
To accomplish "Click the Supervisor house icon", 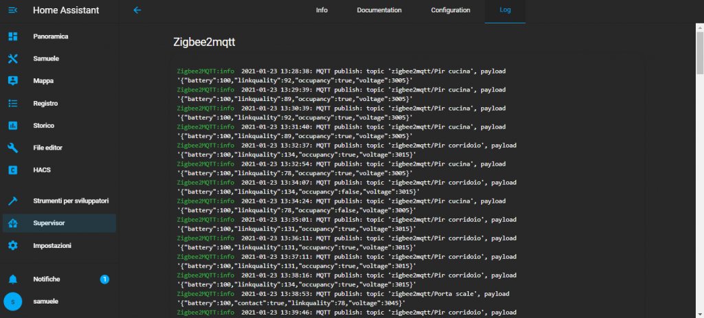I will click(x=12, y=223).
